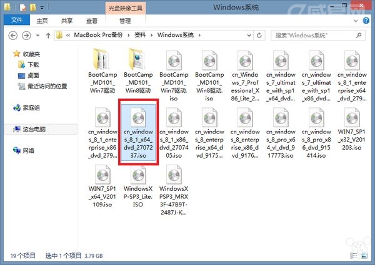Switch to large icons view in status bar

364,256
